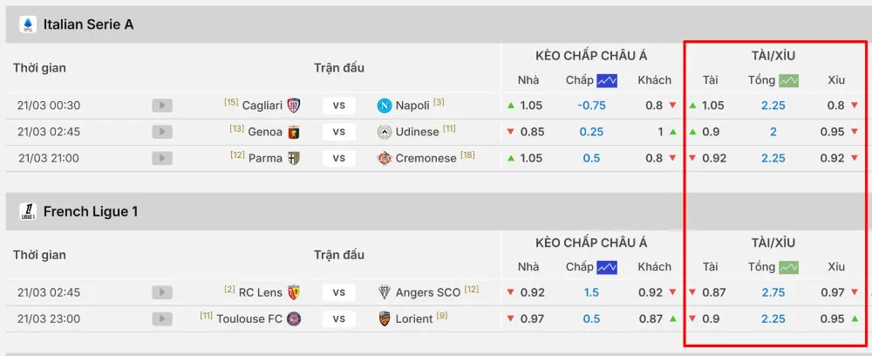The height and width of the screenshot is (356, 872).
Task: Select Xỉu odds 0.95 for Toulouse match
Action: coord(833,318)
